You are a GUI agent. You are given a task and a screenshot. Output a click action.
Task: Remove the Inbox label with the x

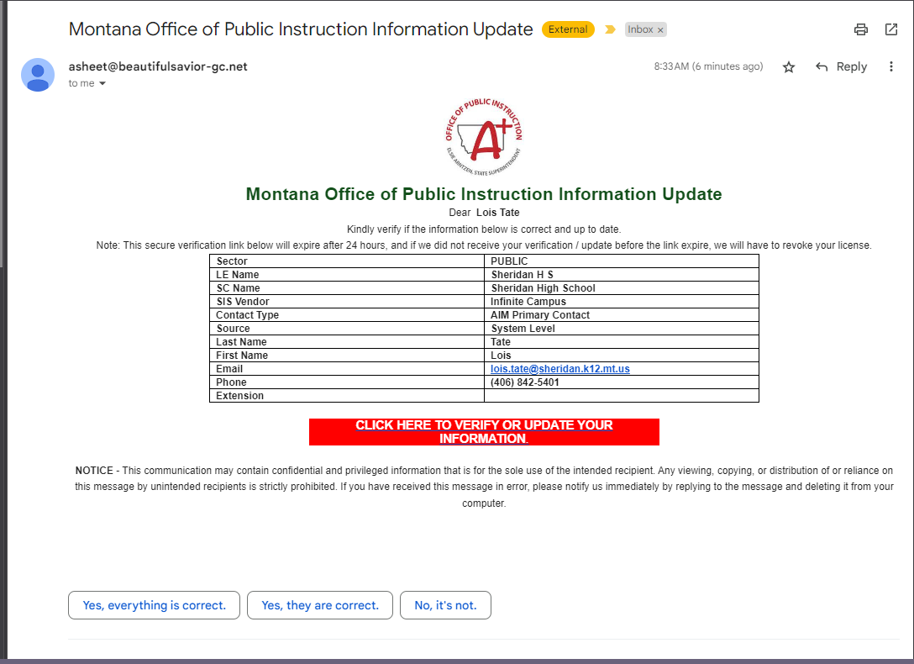660,30
